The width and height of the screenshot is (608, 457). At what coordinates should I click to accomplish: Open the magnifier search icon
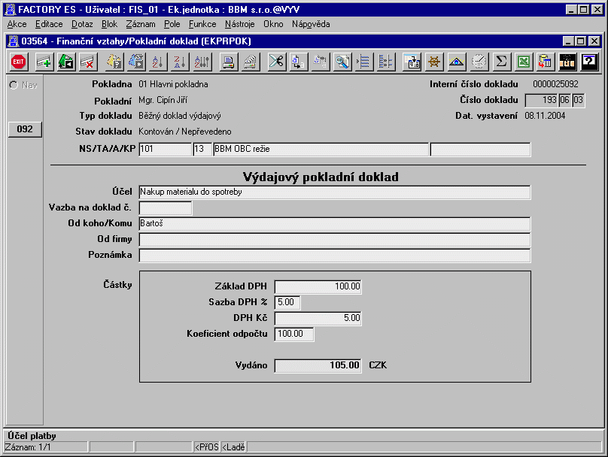tap(342, 62)
